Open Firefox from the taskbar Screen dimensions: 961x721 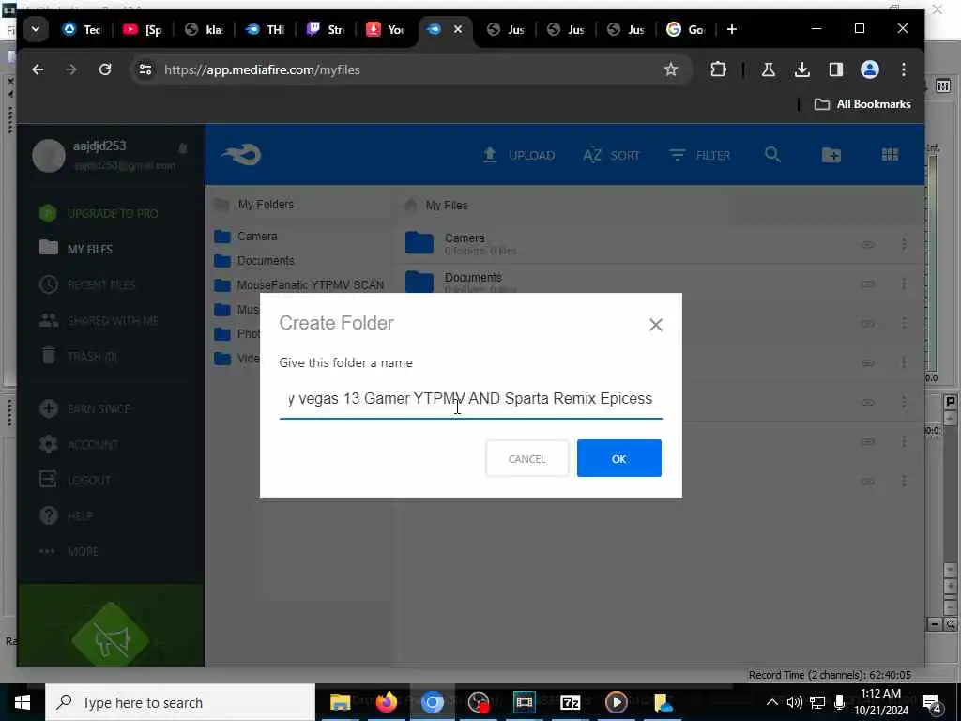tap(386, 702)
